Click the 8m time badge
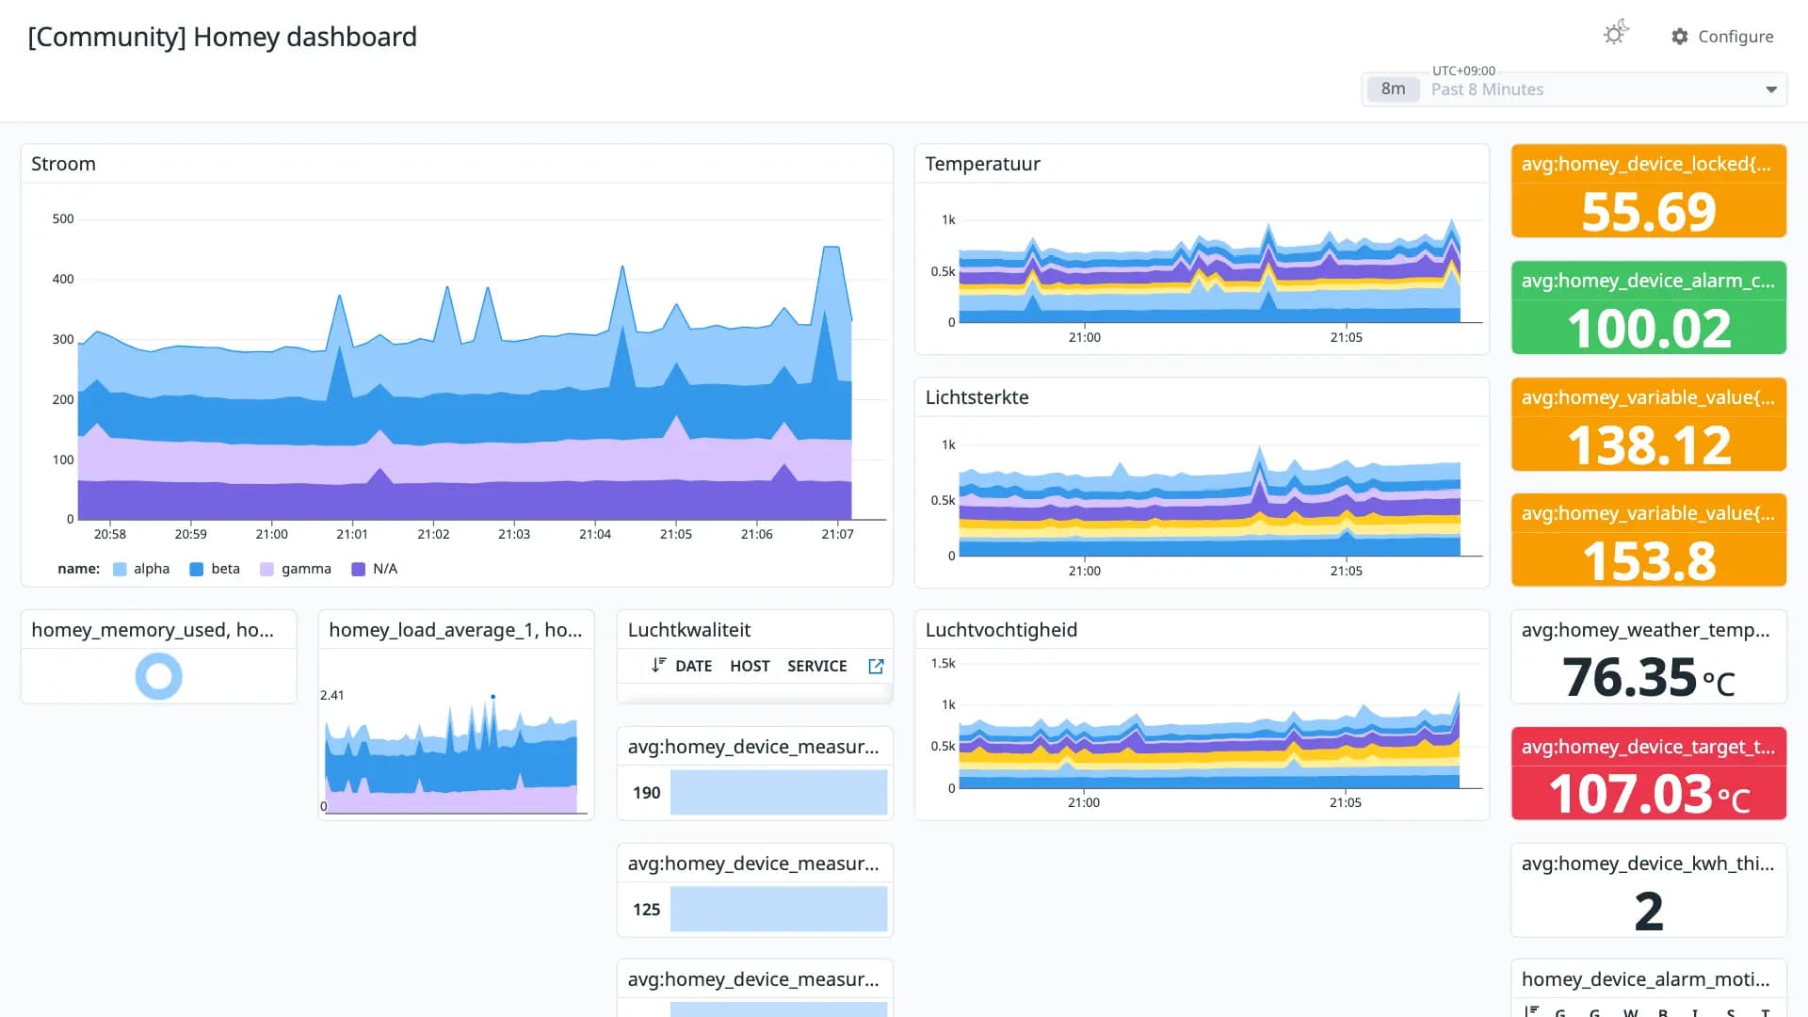 pyautogui.click(x=1393, y=89)
